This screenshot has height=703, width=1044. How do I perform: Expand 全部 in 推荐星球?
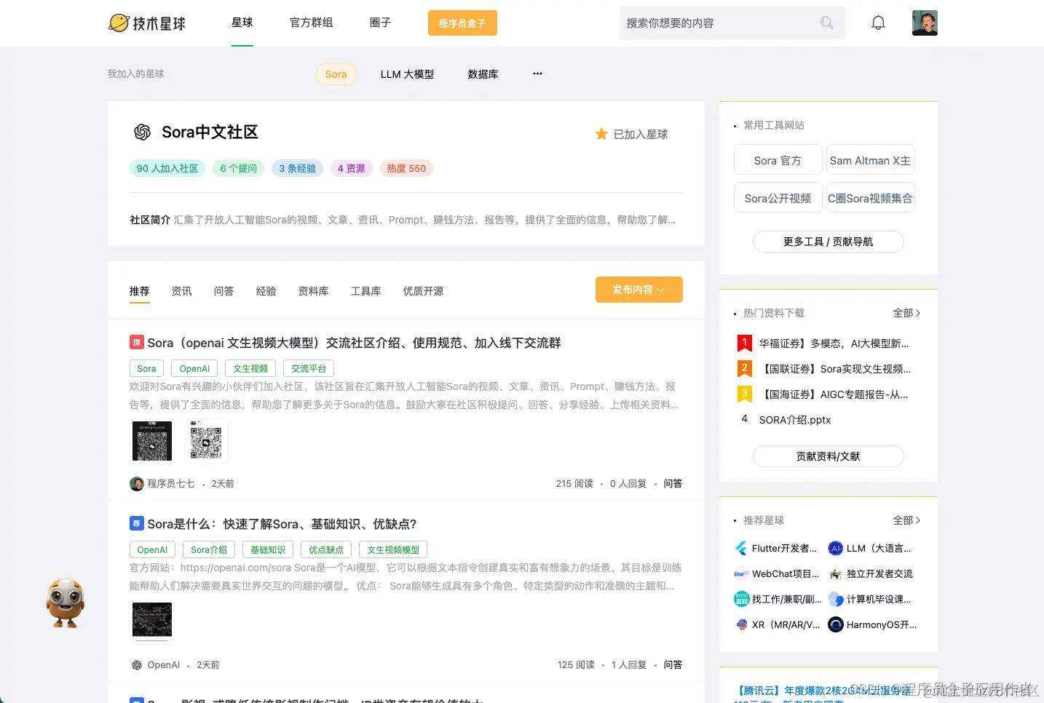907,520
